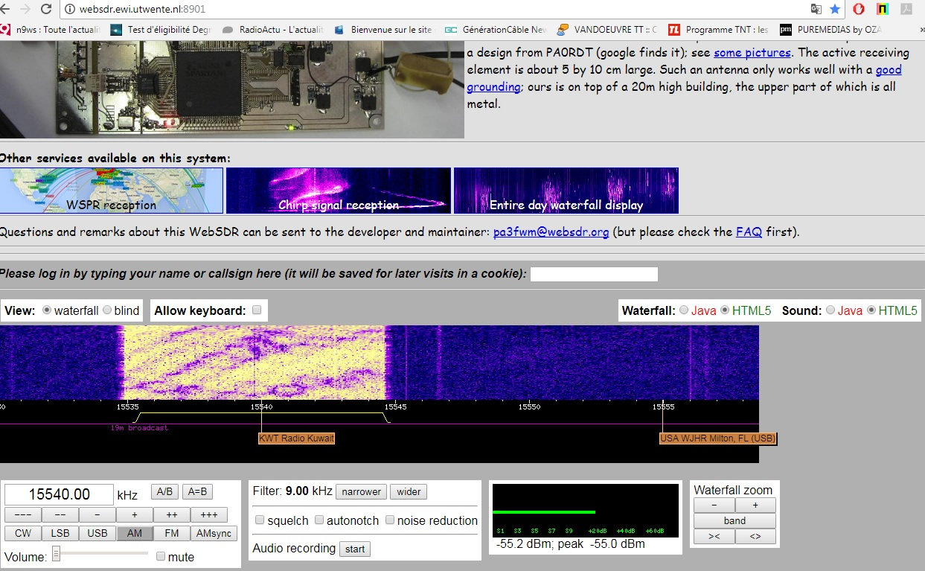Enable the noise reduction checkbox
The height and width of the screenshot is (571, 925).
[390, 520]
